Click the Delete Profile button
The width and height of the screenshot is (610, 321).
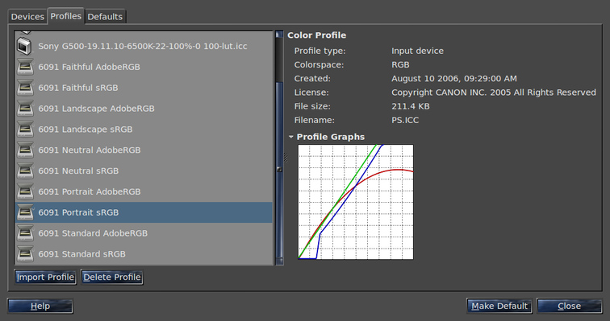(x=112, y=278)
